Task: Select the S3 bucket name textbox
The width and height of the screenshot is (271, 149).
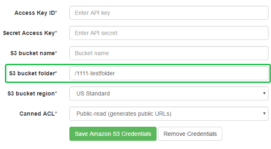Action: tap(169, 53)
